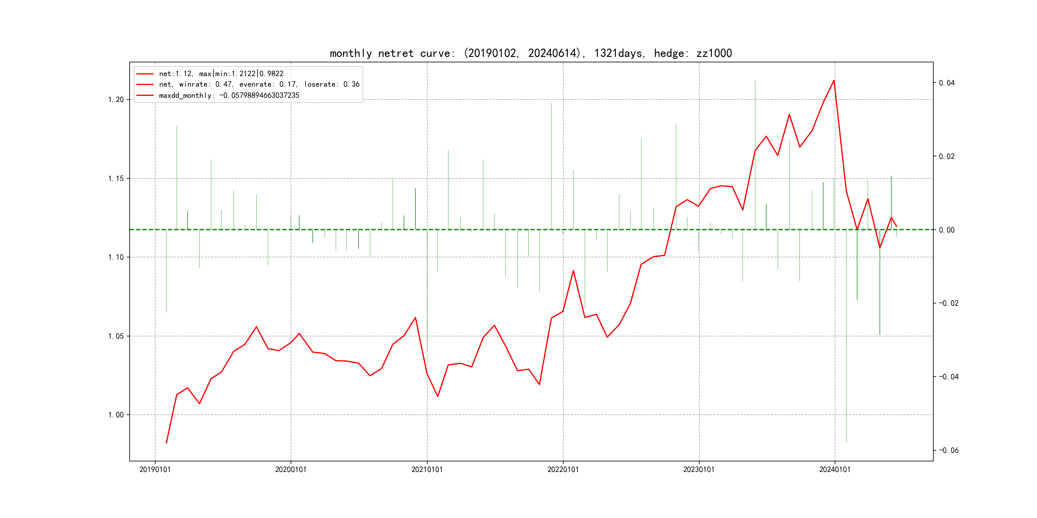Screen dimensions: 1037x518
Task: Click the 1.20 left axis tick label
Action: pos(116,100)
